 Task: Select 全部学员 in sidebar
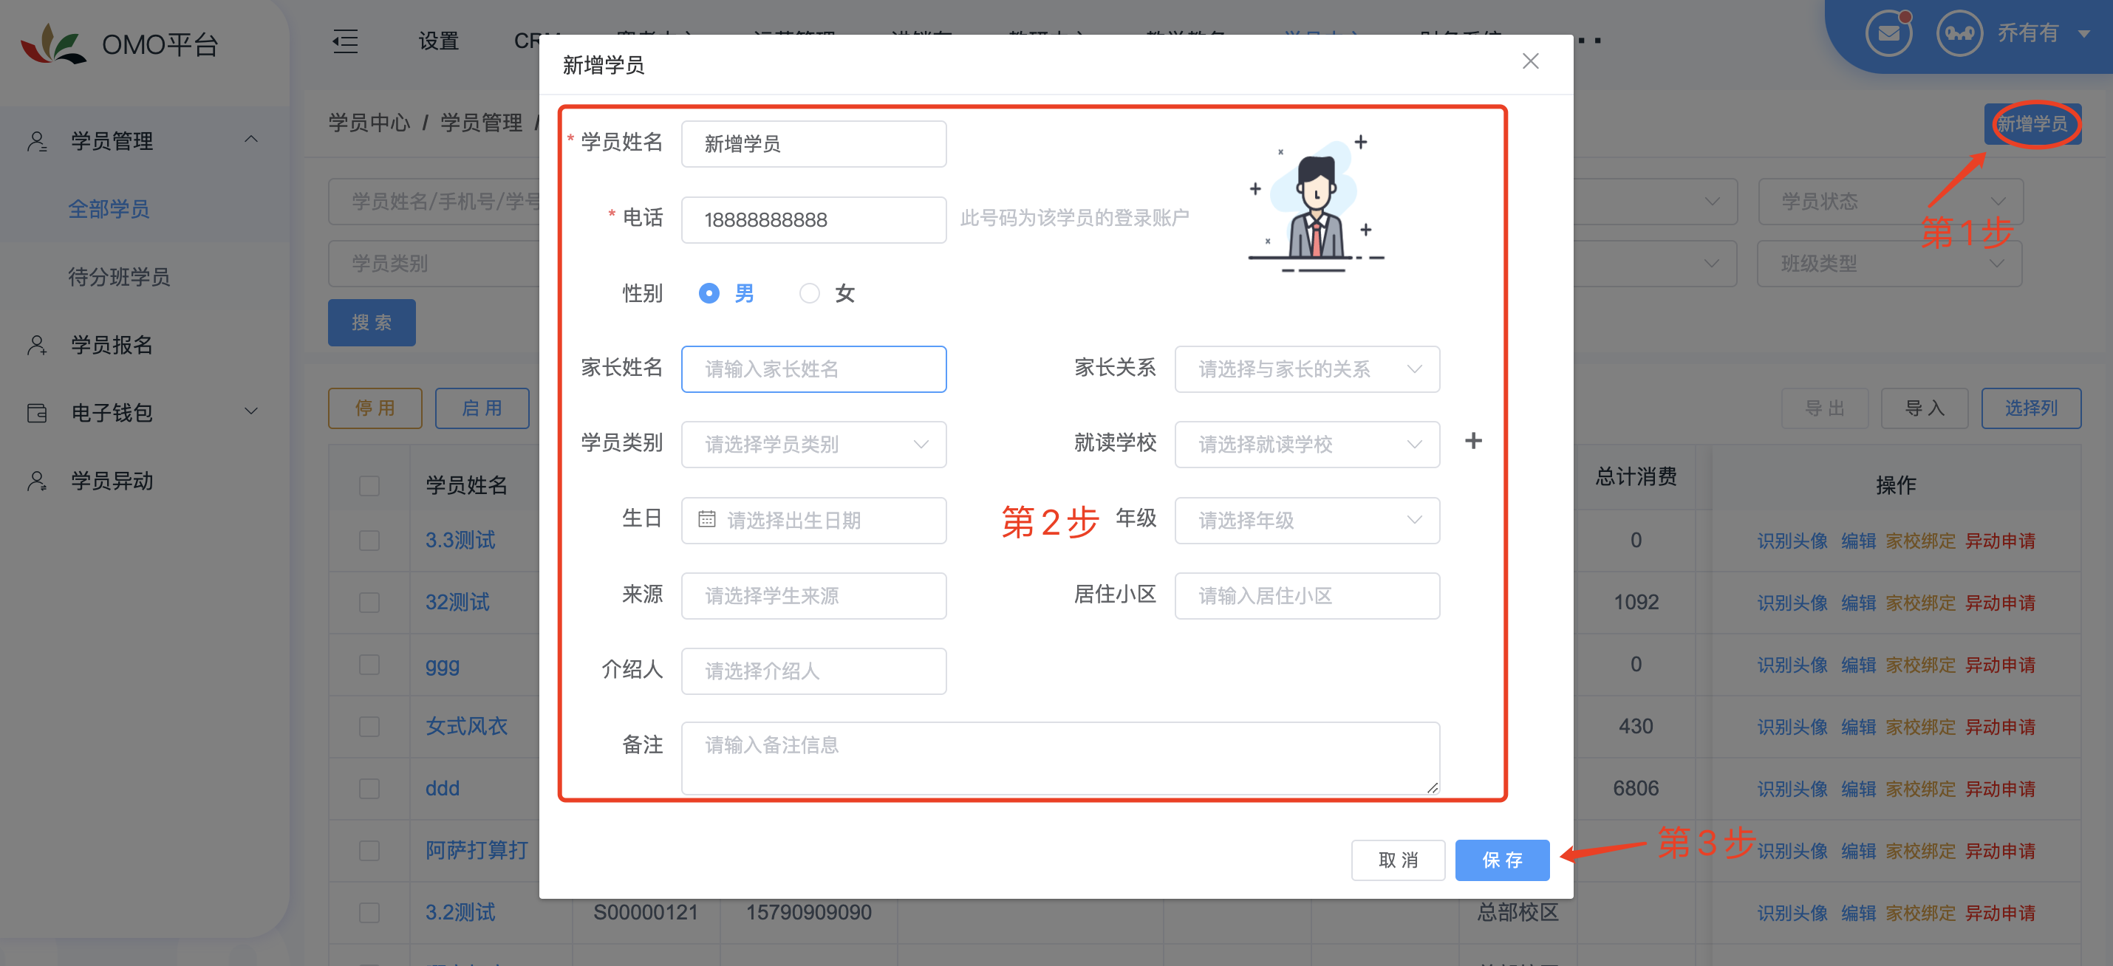click(109, 209)
